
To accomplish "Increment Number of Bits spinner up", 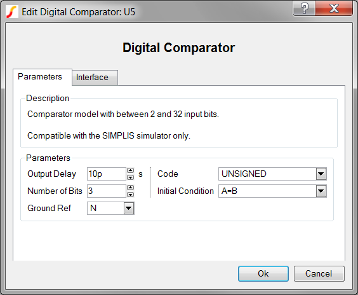I will 130,188.
